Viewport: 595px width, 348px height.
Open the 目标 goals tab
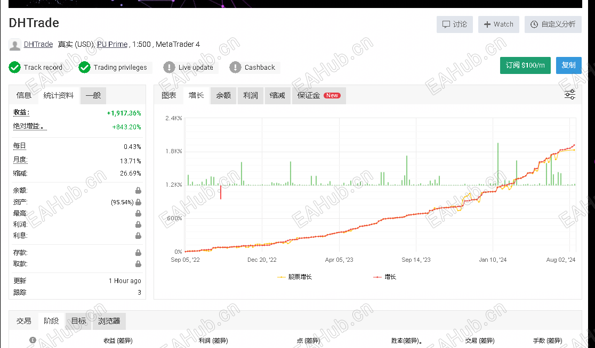pyautogui.click(x=78, y=321)
